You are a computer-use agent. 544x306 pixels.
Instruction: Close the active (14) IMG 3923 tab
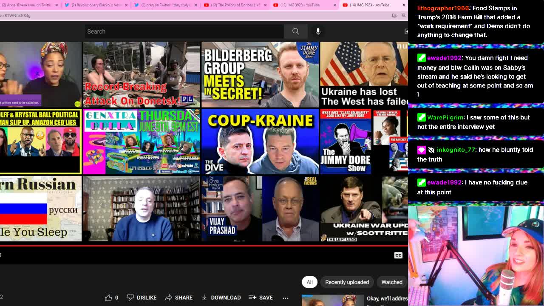click(x=404, y=5)
